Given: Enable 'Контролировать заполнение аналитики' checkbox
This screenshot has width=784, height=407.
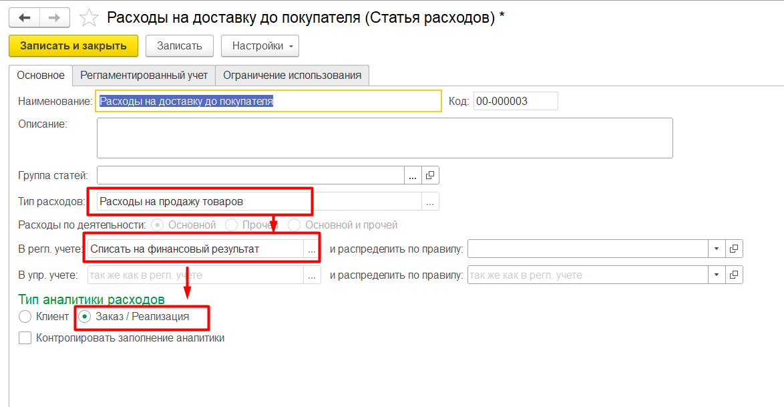Looking at the screenshot, I should [x=25, y=338].
